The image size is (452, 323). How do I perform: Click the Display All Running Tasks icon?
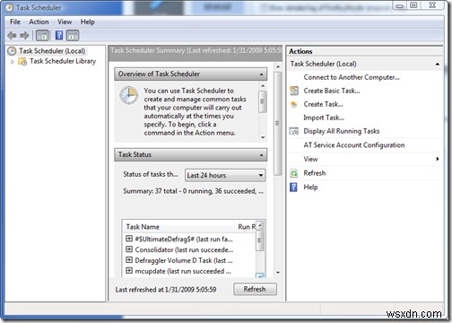[294, 131]
